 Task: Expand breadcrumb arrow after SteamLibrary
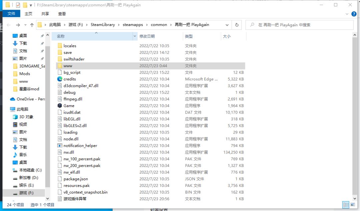[119, 25]
